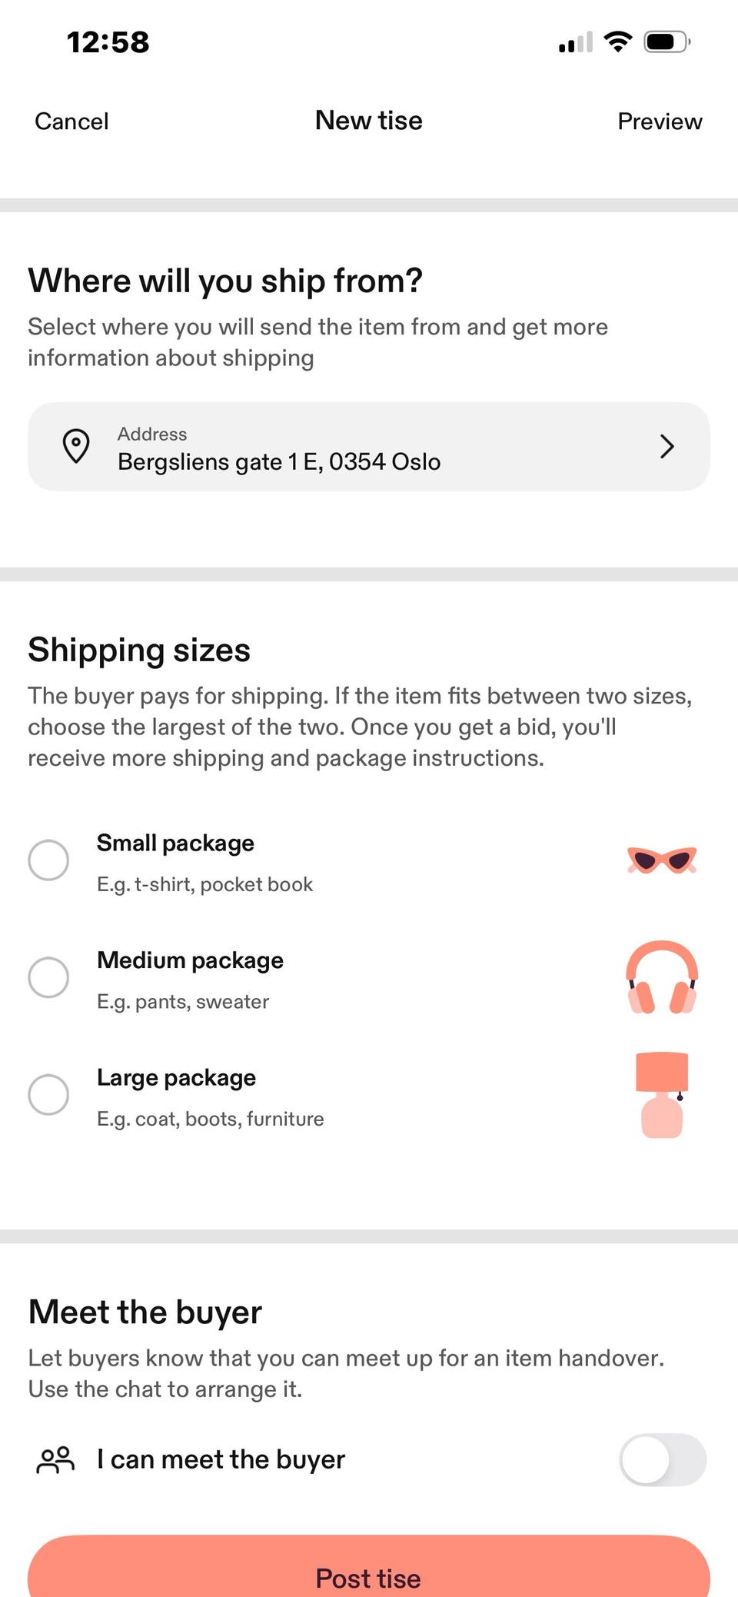The height and width of the screenshot is (1597, 738).
Task: Select the Small package radio button
Action: tap(48, 860)
